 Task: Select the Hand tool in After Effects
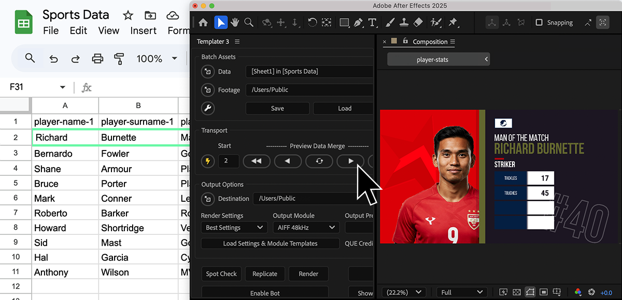pyautogui.click(x=235, y=22)
